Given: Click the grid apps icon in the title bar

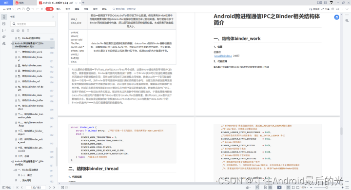Looking at the screenshot, I should tap(325, 3).
